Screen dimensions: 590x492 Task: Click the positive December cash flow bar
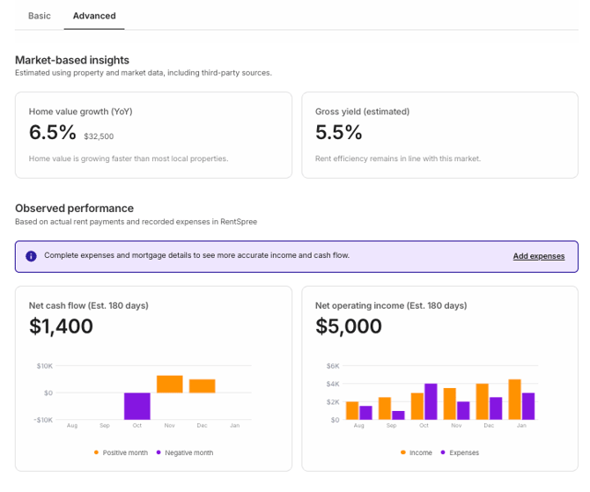point(202,386)
